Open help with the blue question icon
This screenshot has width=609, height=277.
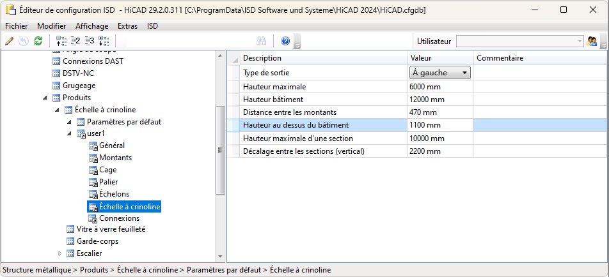click(285, 41)
